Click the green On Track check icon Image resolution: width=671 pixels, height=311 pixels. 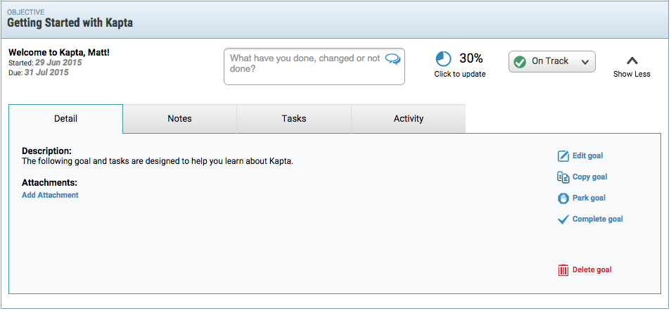pyautogui.click(x=520, y=62)
